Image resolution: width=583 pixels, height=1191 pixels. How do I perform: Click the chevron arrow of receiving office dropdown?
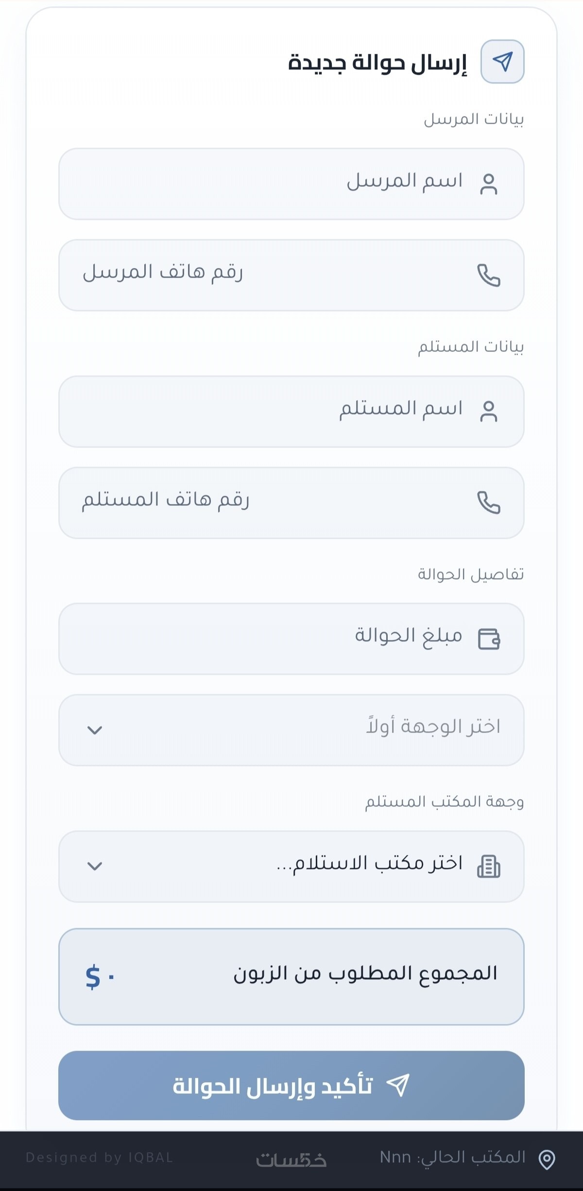(x=95, y=866)
